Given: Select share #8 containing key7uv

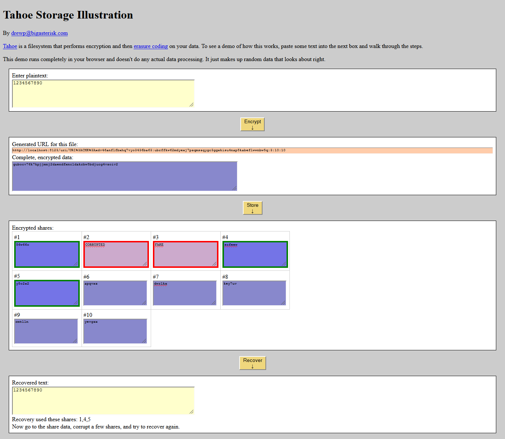Looking at the screenshot, I should (254, 293).
